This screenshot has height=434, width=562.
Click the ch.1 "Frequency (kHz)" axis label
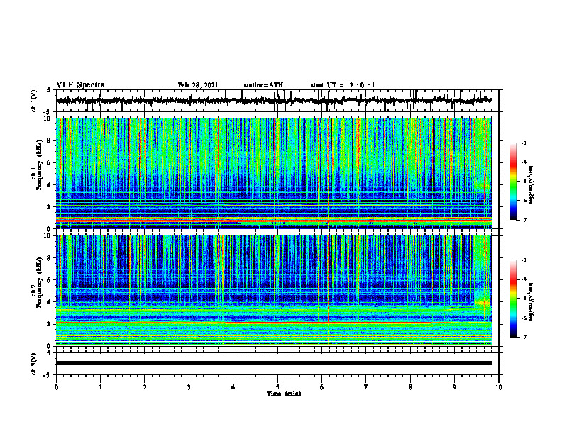(39, 165)
